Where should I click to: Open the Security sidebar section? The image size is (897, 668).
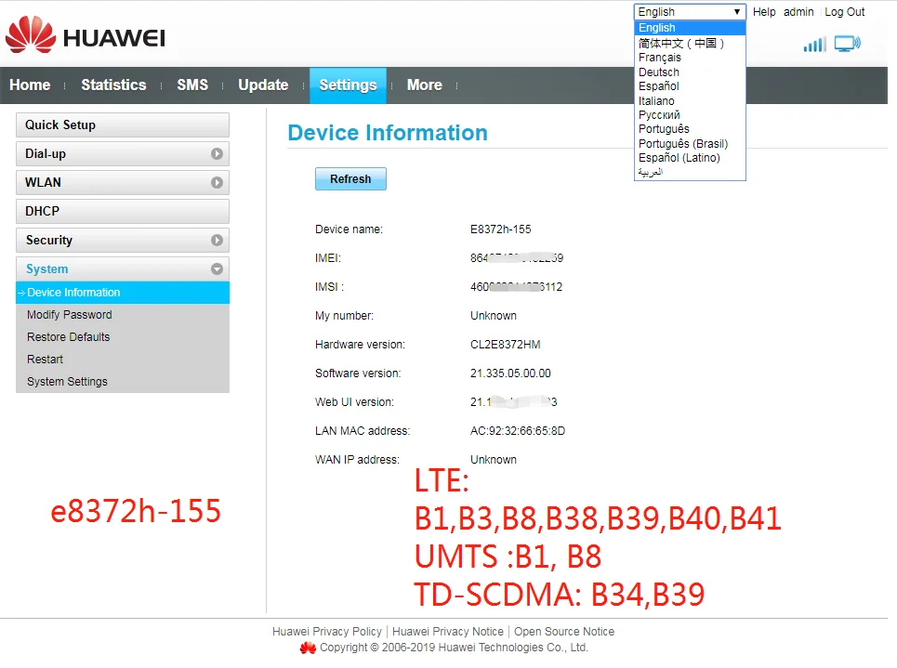click(123, 241)
